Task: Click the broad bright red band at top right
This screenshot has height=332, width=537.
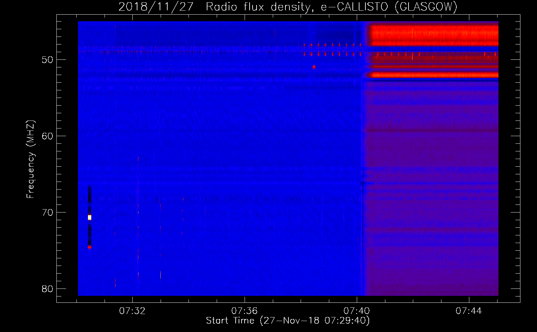Action: [x=433, y=35]
